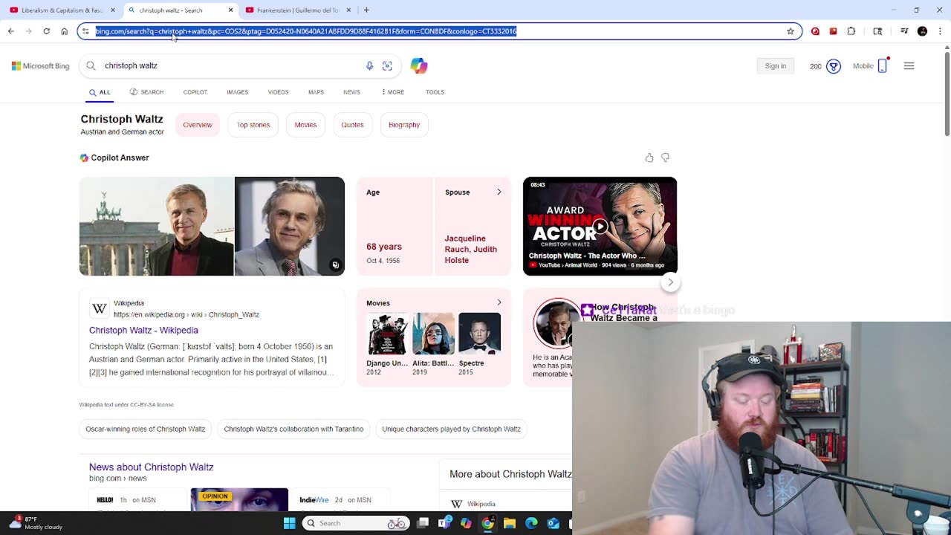Switch to the MAPS tab
Image resolution: width=951 pixels, height=535 pixels.
coord(316,92)
